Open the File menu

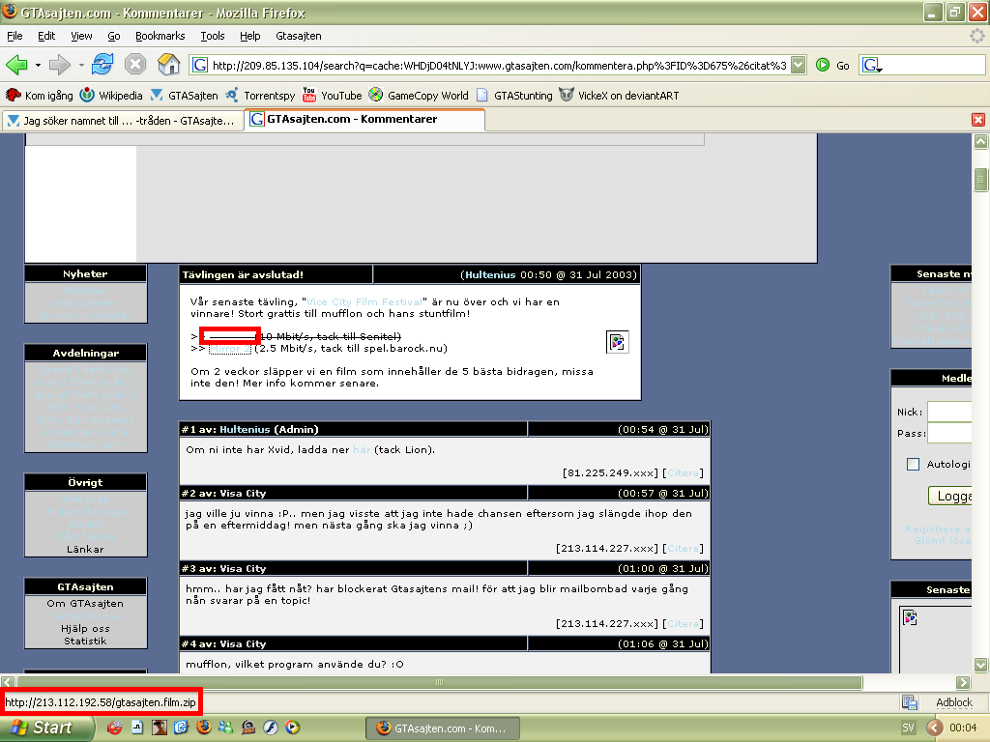[x=15, y=36]
